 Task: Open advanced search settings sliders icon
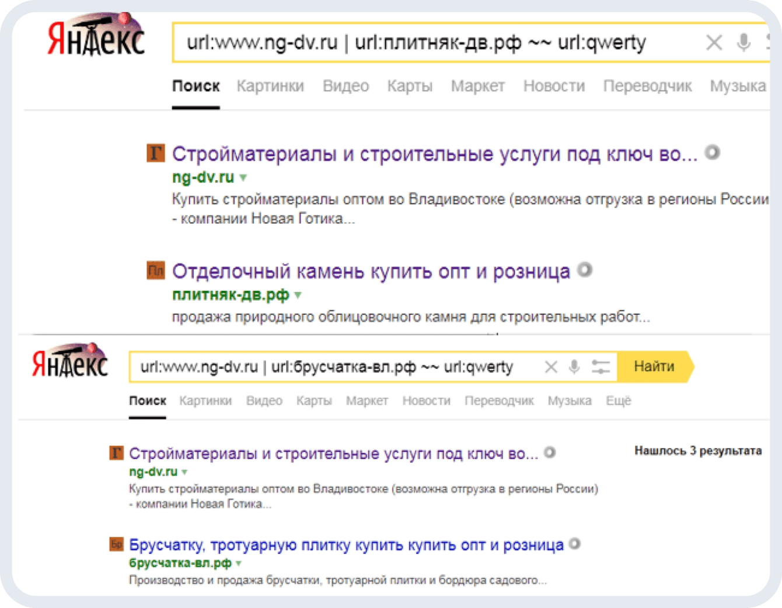tap(601, 367)
